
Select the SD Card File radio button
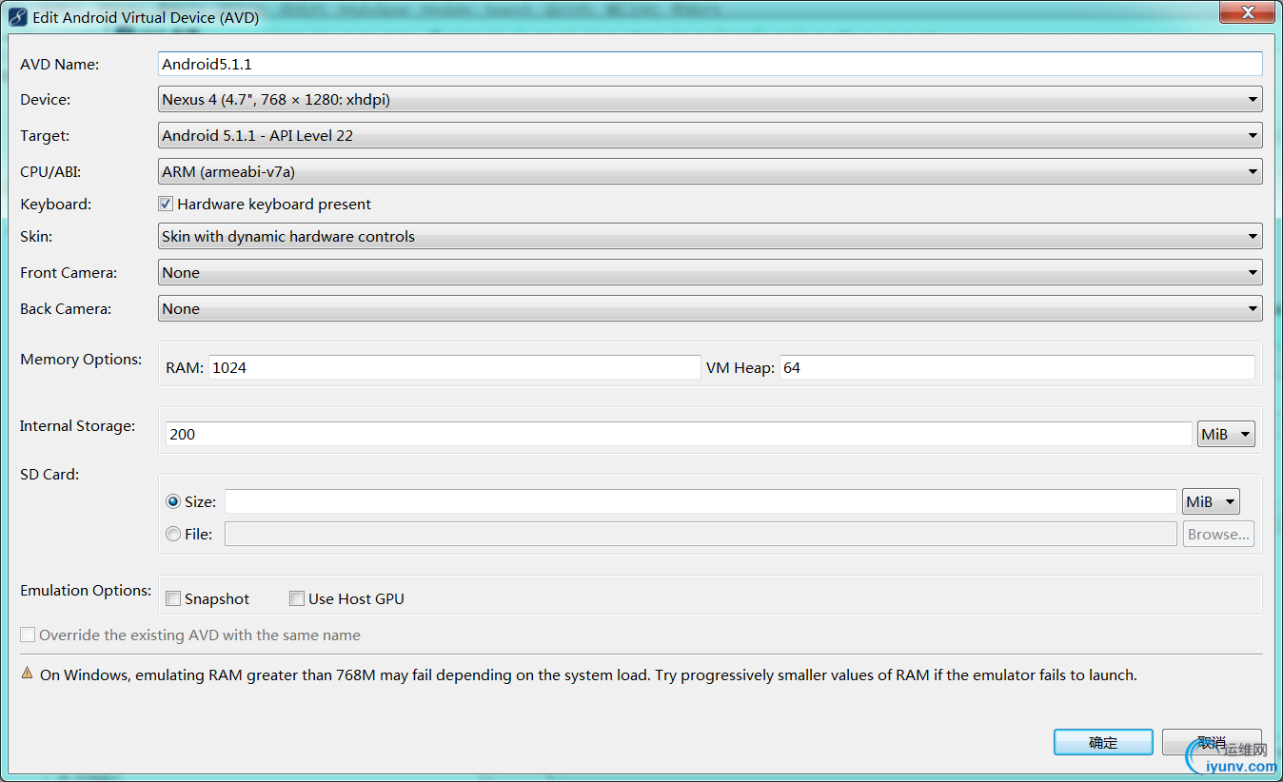(x=173, y=534)
